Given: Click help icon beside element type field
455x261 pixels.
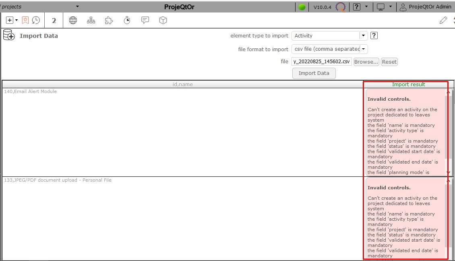Looking at the screenshot, I should point(374,35).
